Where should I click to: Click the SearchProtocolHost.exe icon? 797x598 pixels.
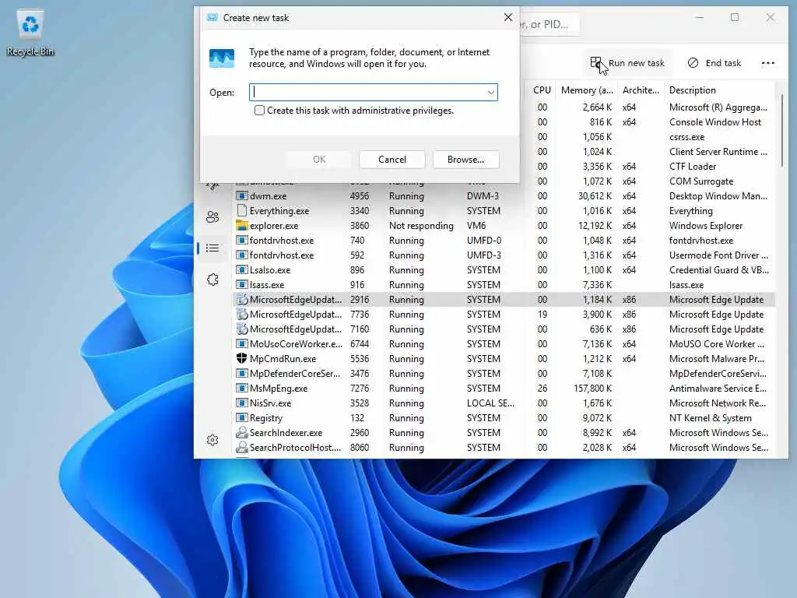(241, 447)
